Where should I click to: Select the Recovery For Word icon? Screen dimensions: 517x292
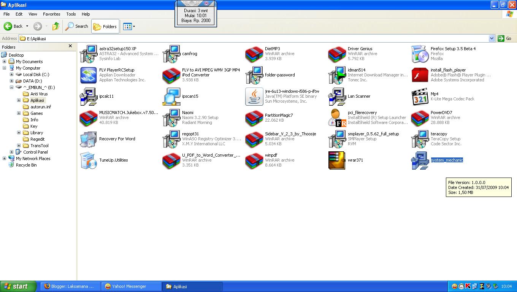89,139
